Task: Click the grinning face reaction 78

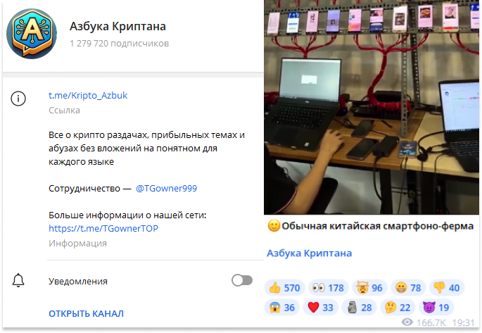Action: coord(408,288)
